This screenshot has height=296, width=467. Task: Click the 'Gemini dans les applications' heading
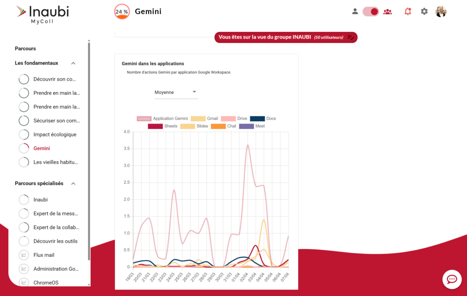tap(153, 64)
